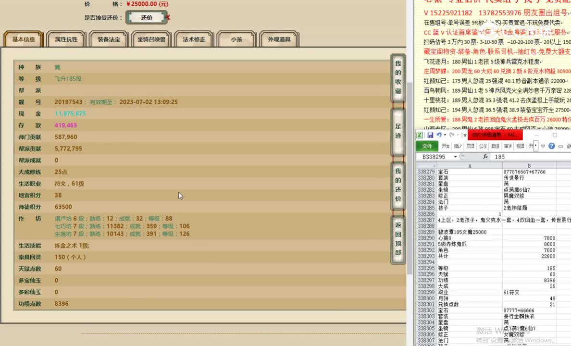Image resolution: width=571 pixels, height=346 pixels.
Task: Click row header 338300 in the spreadsheet
Action: pos(426,298)
